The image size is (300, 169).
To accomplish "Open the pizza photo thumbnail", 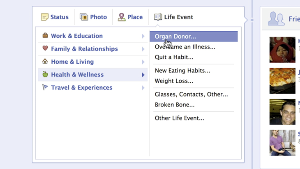I will [282, 81].
